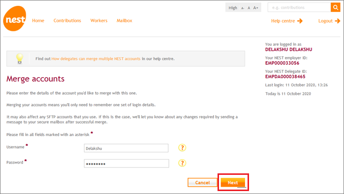Screen dimensions: 344x194
Task: Go to the Home menu
Action: tap(38, 21)
